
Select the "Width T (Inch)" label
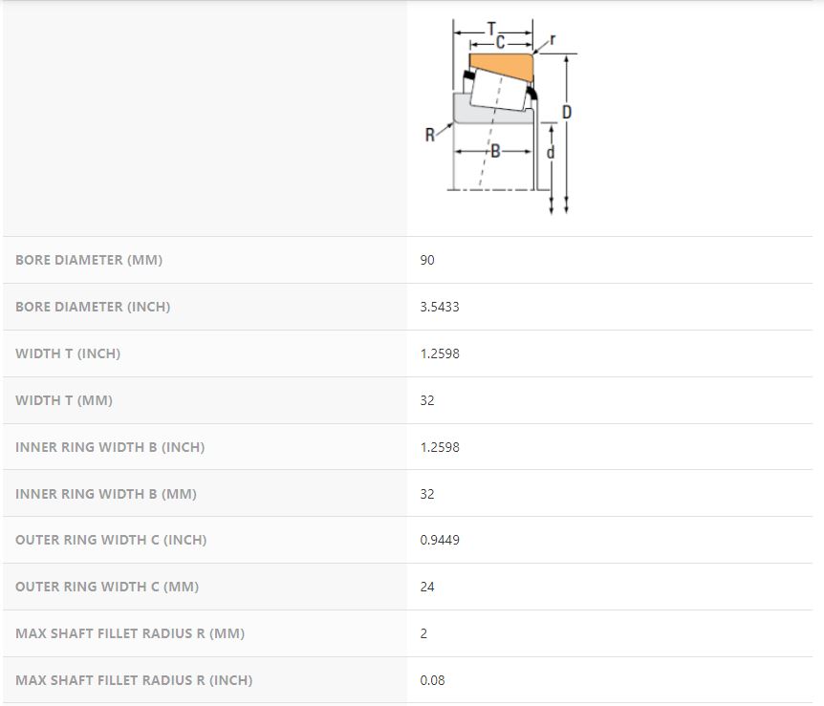pos(68,353)
